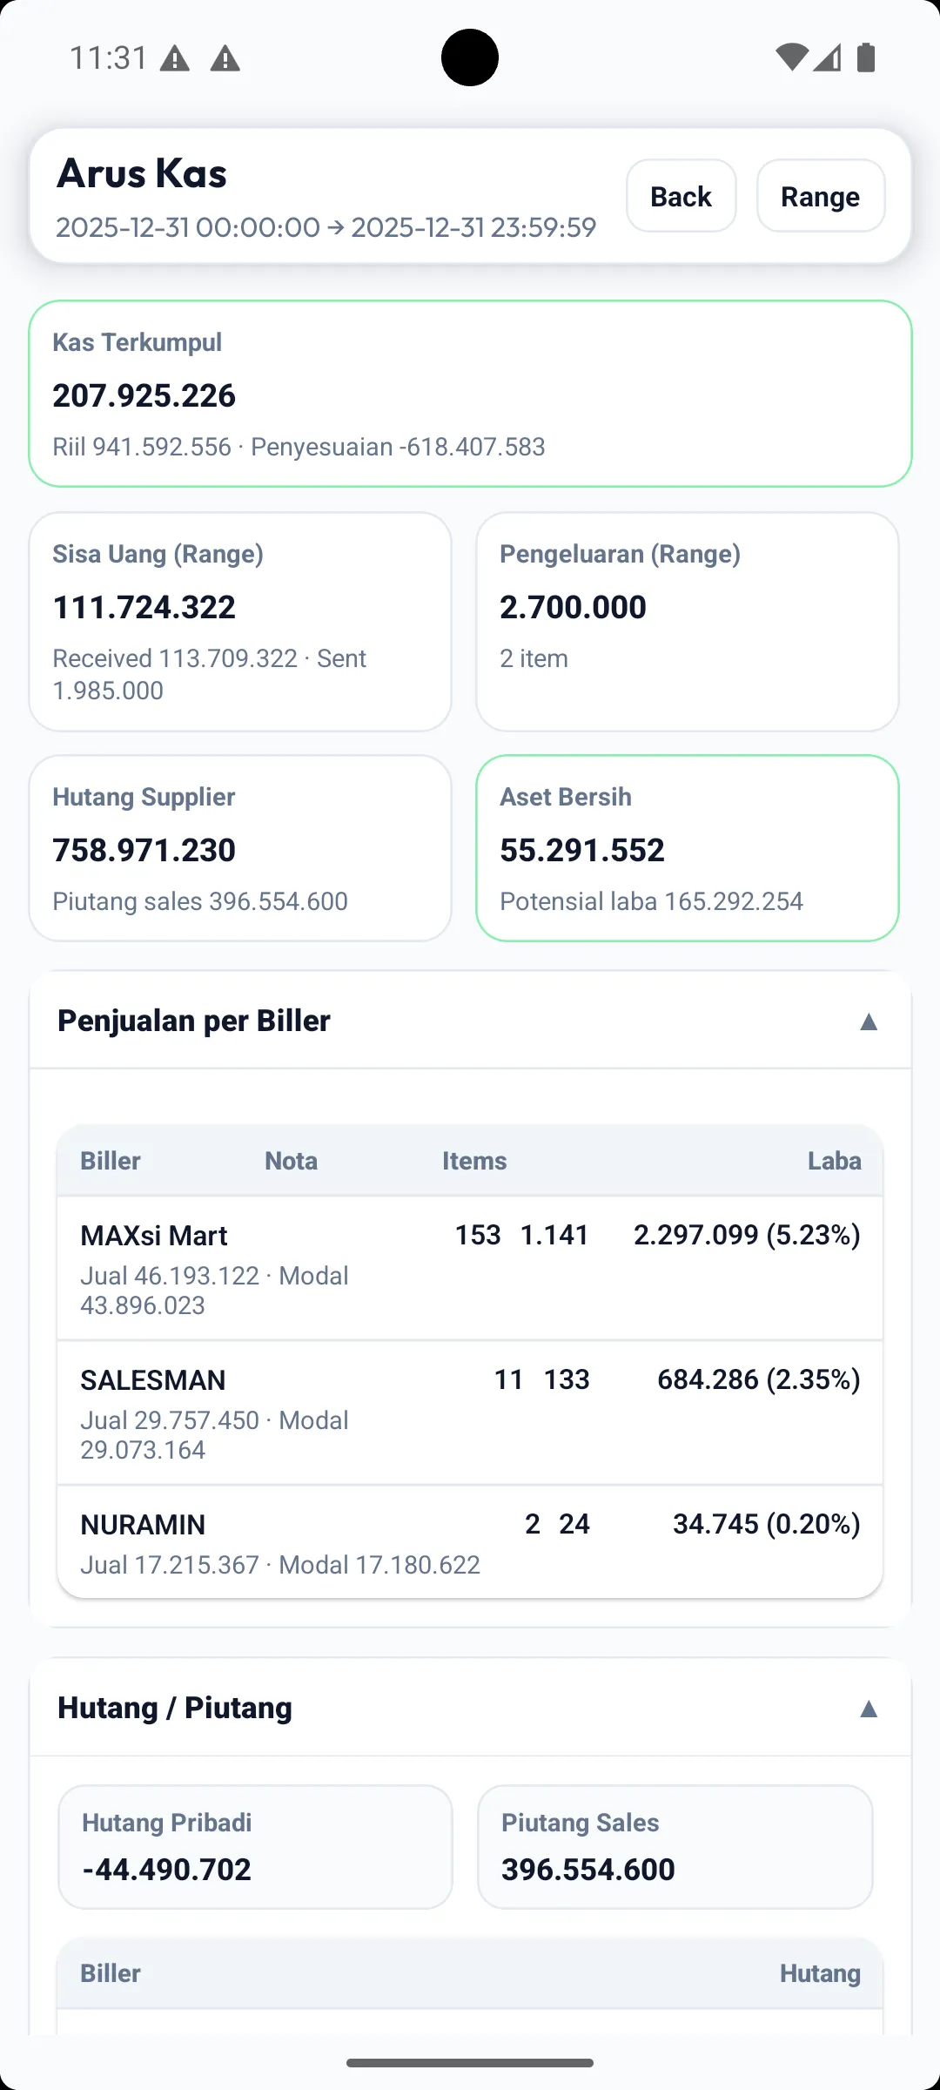Viewport: 940px width, 2090px height.
Task: Collapse the Hutang / Piutang section
Action: pyautogui.click(x=868, y=1709)
